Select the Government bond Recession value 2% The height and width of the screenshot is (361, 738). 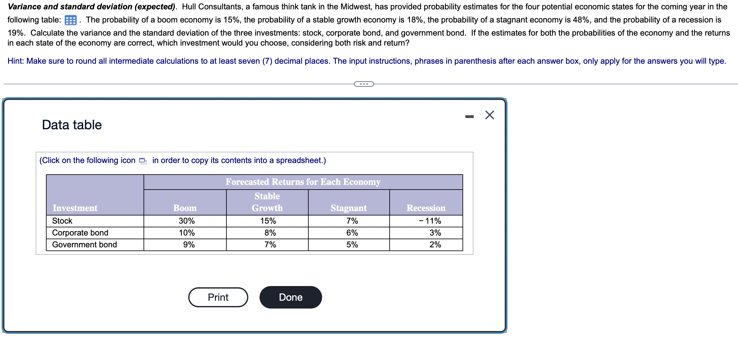436,245
